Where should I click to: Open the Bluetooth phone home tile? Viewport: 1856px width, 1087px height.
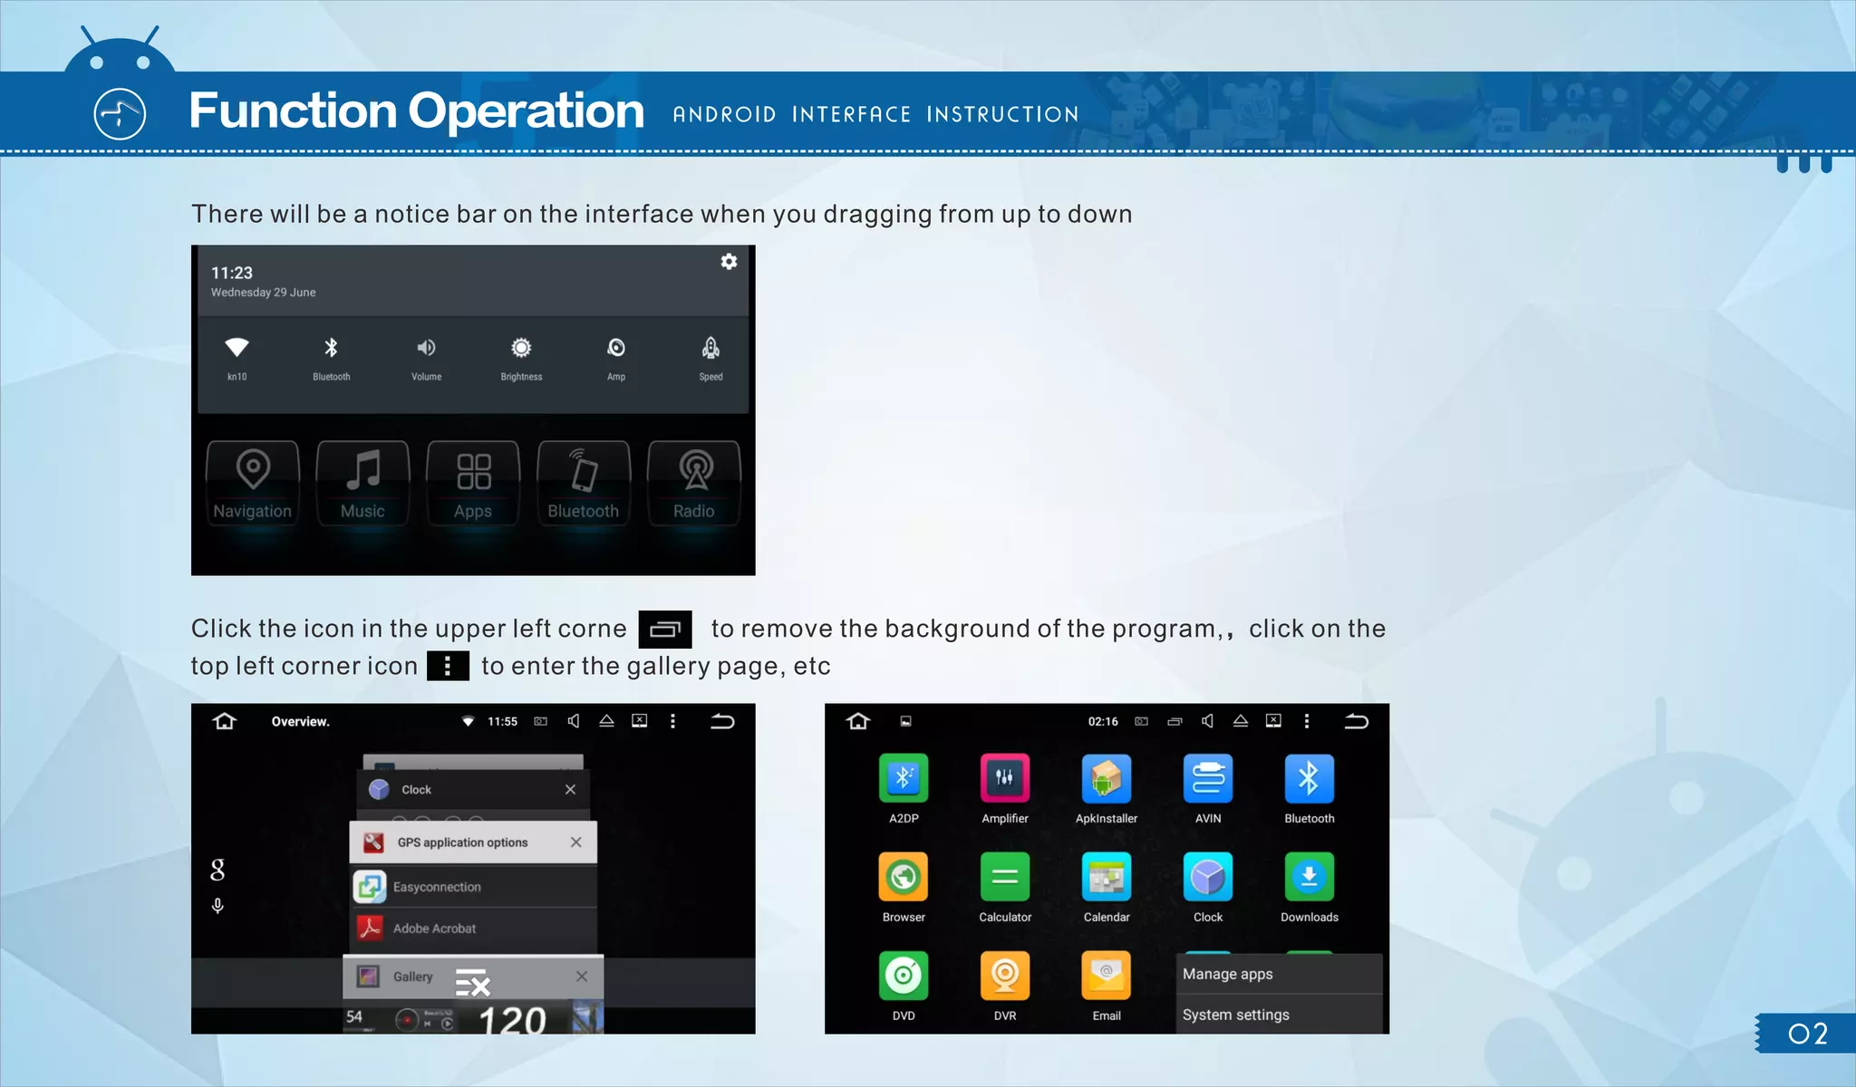pyautogui.click(x=584, y=484)
